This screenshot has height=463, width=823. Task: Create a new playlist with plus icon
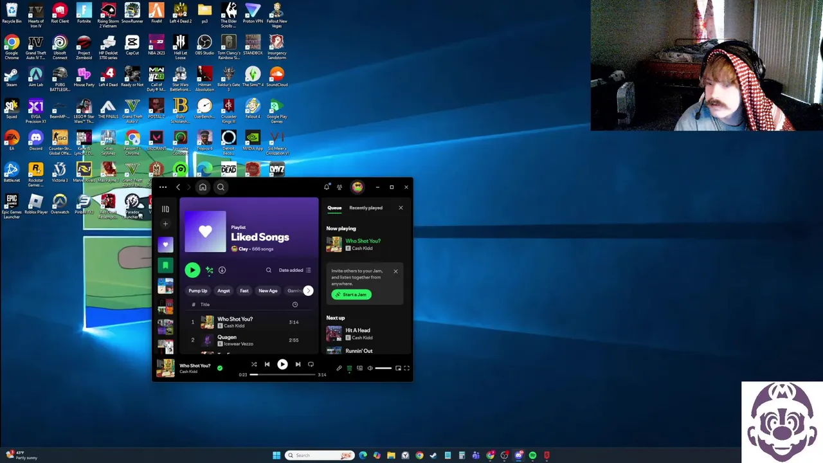click(165, 224)
